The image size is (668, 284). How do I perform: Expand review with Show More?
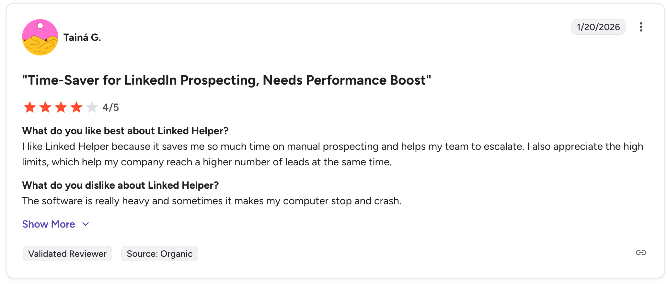pos(49,224)
